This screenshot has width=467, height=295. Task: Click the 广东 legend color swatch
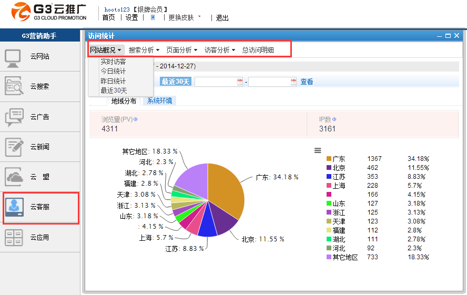[329, 159]
